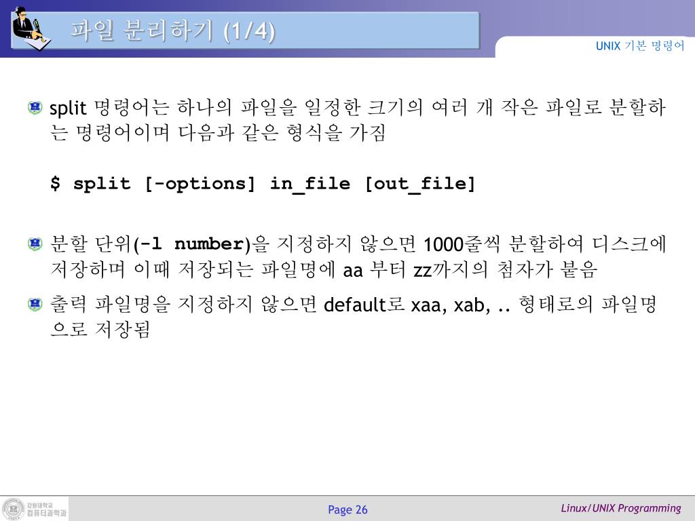
Task: Click the detective clipart icon in header
Action: (x=31, y=28)
